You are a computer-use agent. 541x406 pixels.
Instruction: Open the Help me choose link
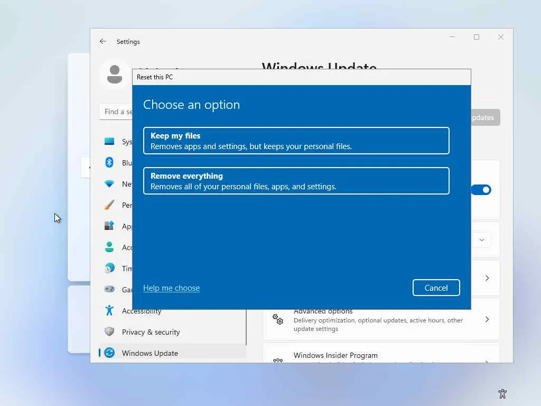tap(172, 288)
